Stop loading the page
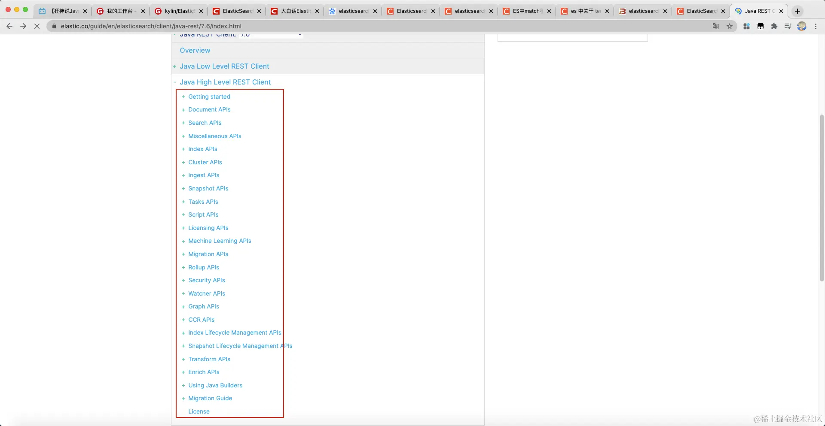 point(37,26)
